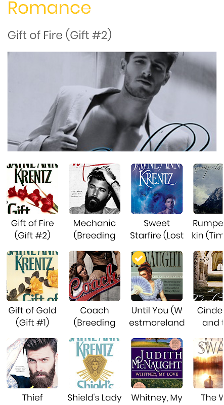Click the Coach (Breeding title label

[x=95, y=316]
